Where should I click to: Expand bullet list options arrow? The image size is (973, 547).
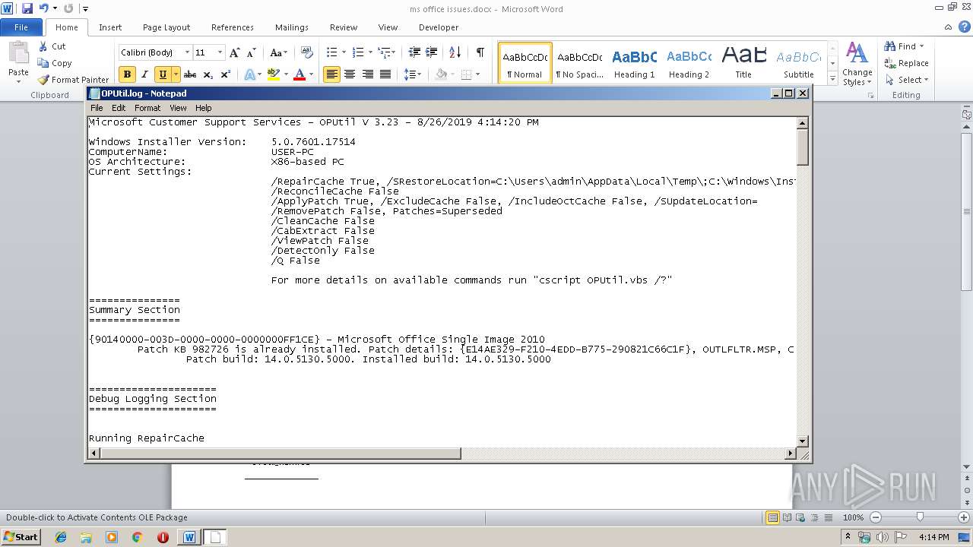(x=344, y=52)
